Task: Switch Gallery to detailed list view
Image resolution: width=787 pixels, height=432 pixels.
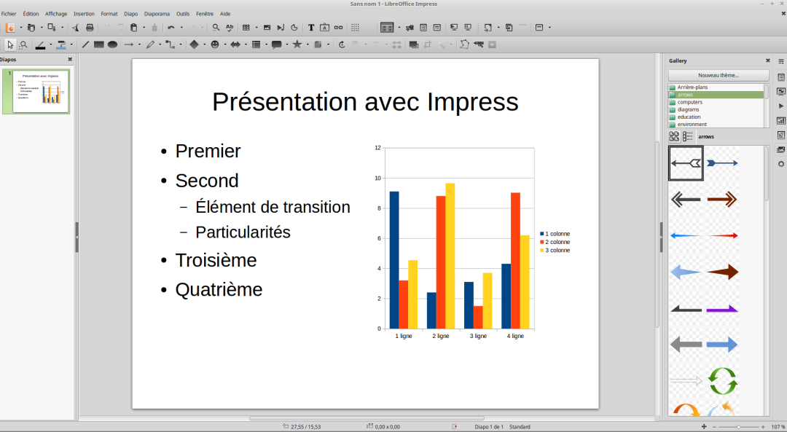Action: coord(687,136)
